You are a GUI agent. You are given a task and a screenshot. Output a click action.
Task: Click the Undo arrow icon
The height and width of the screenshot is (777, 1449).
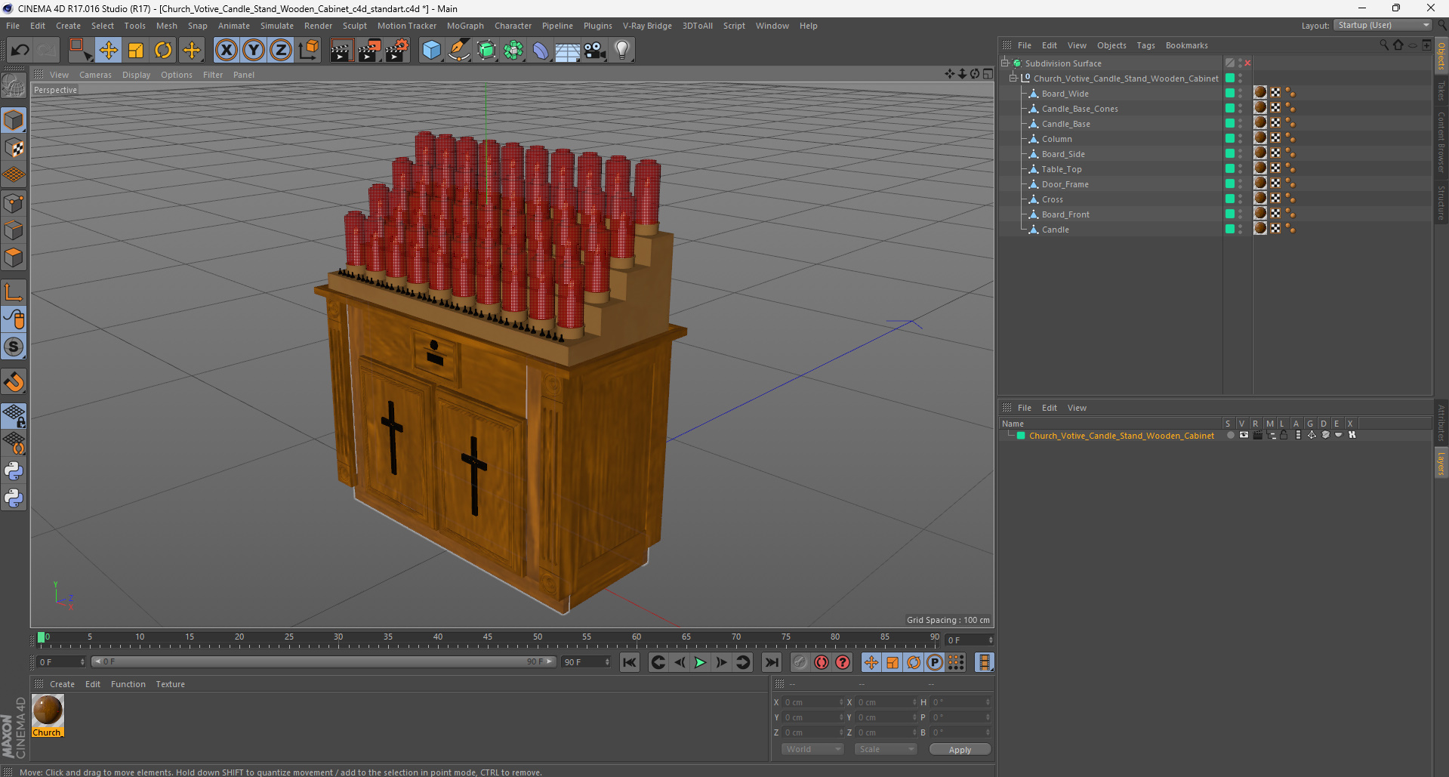20,50
